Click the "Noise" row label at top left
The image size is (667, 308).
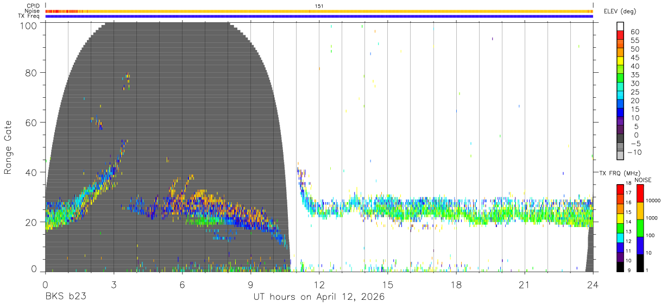[32, 11]
